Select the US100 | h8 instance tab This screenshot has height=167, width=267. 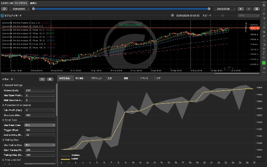pos(7,3)
